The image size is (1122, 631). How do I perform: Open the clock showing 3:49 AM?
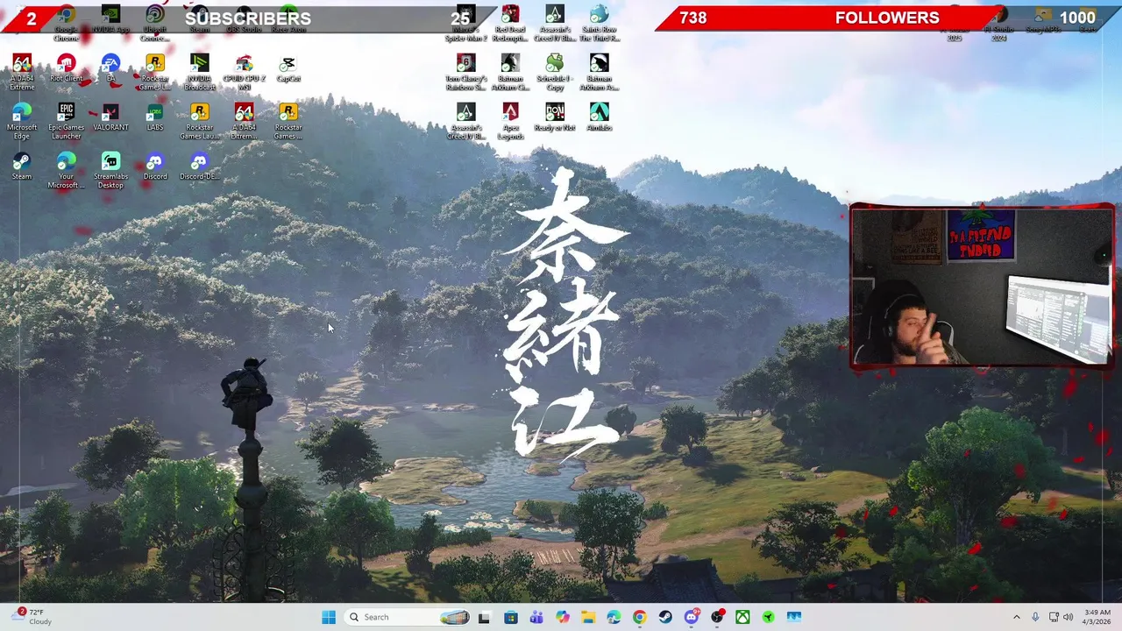[x=1097, y=617]
